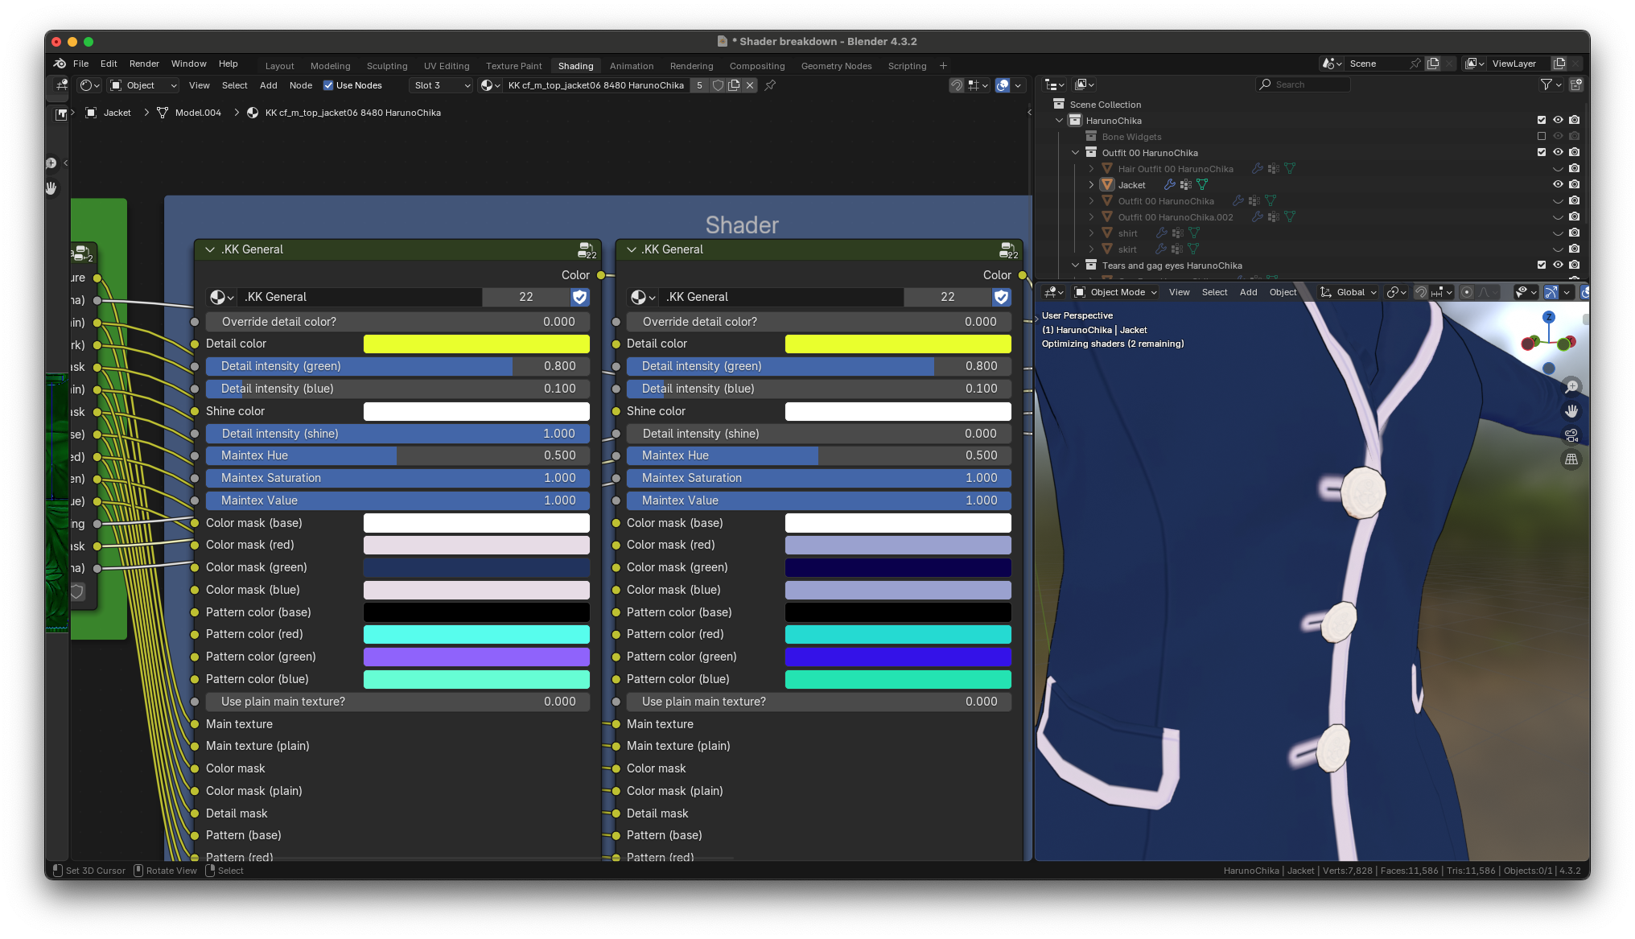Unlink the material with X icon
1635x939 pixels.
[750, 85]
